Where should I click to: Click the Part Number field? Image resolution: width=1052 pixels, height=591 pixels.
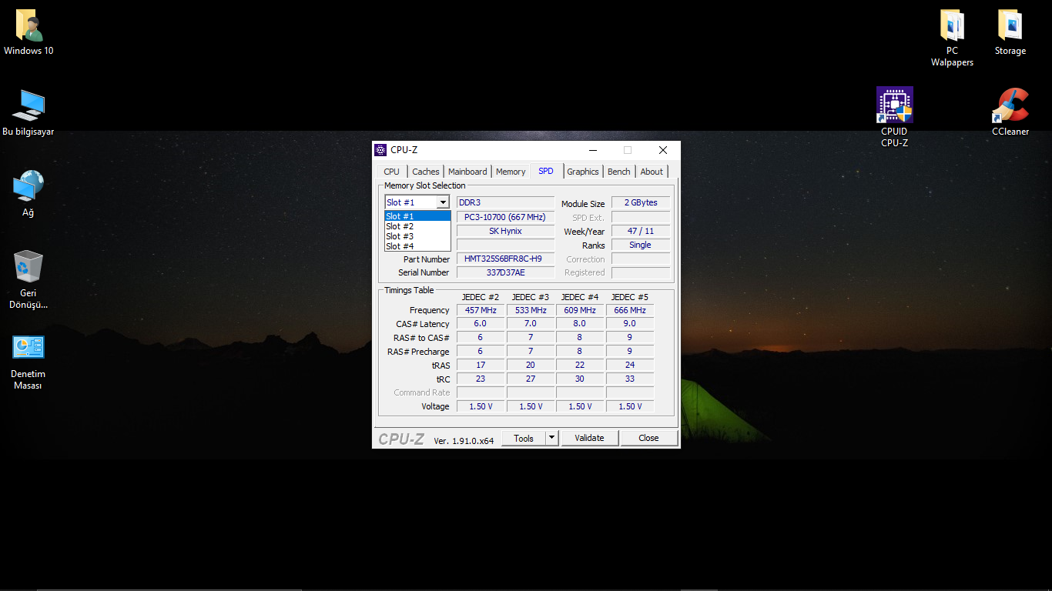point(505,259)
